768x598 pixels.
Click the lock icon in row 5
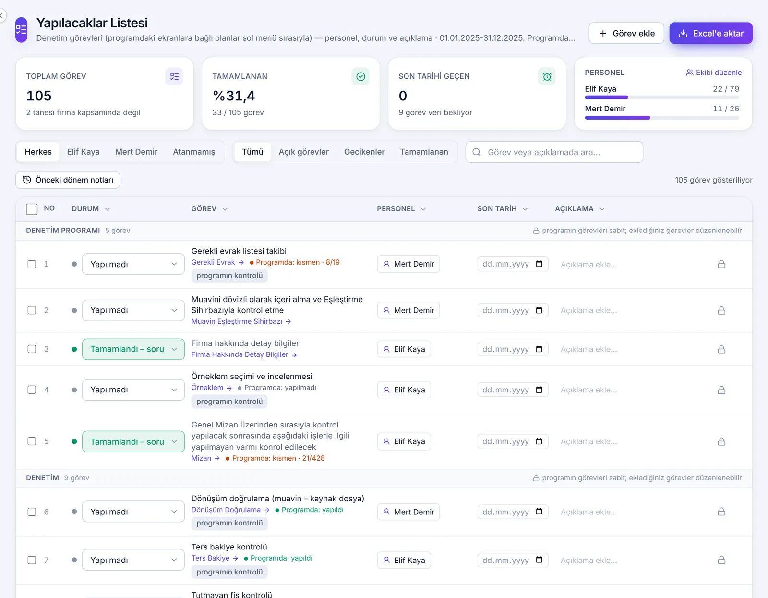pyautogui.click(x=721, y=441)
